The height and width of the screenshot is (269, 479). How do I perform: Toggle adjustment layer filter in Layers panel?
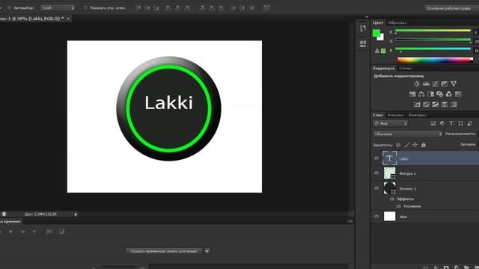click(442, 123)
